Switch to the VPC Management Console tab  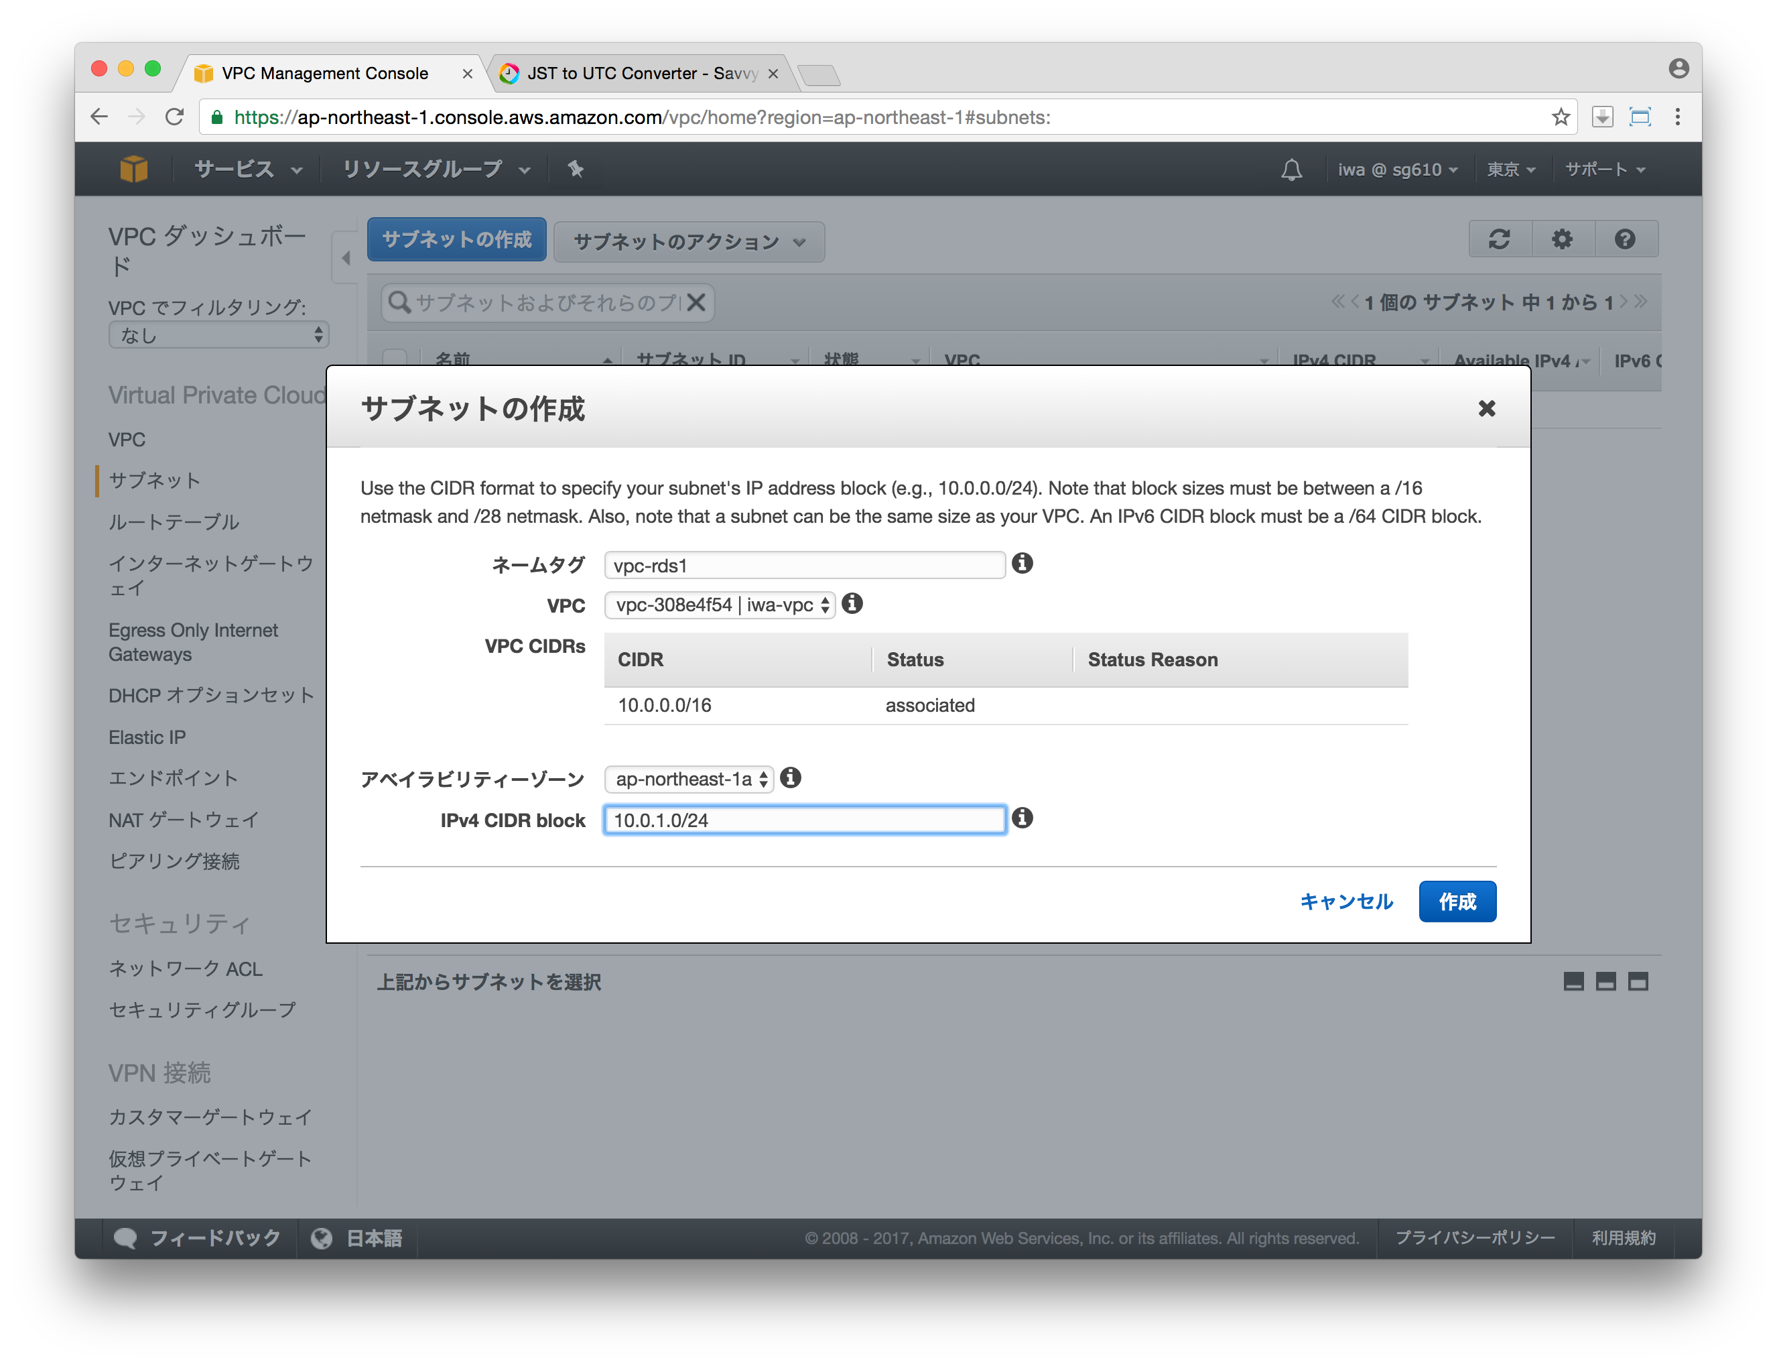(x=325, y=73)
